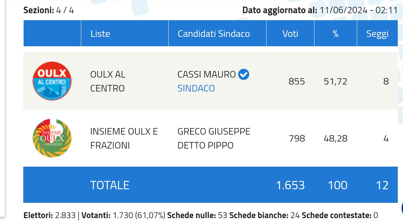Click the % column header

pyautogui.click(x=335, y=34)
